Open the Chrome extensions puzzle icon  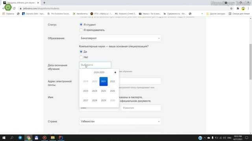point(238,9)
